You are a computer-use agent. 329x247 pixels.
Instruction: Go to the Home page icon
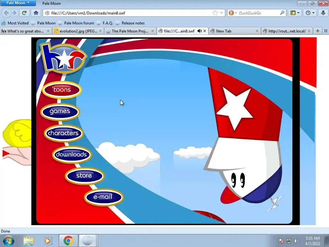[36, 13]
